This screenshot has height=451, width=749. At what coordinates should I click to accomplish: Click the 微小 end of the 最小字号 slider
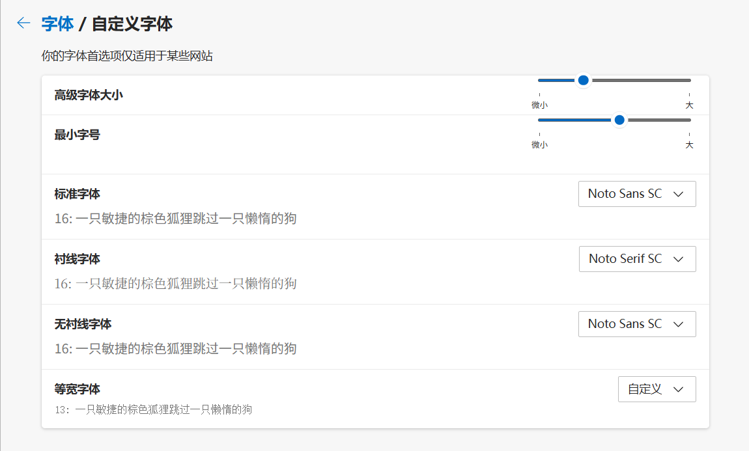(540, 120)
